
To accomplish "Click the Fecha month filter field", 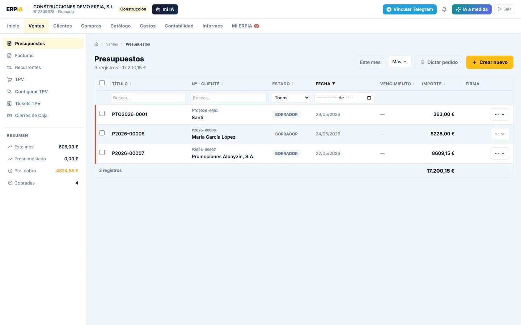I will click(x=344, y=98).
